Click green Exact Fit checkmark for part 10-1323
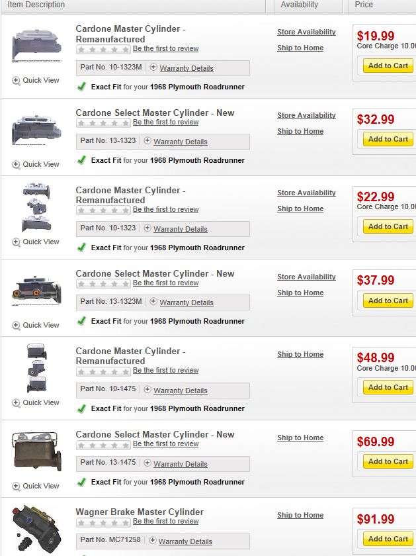The height and width of the screenshot is (556, 416). (x=81, y=248)
